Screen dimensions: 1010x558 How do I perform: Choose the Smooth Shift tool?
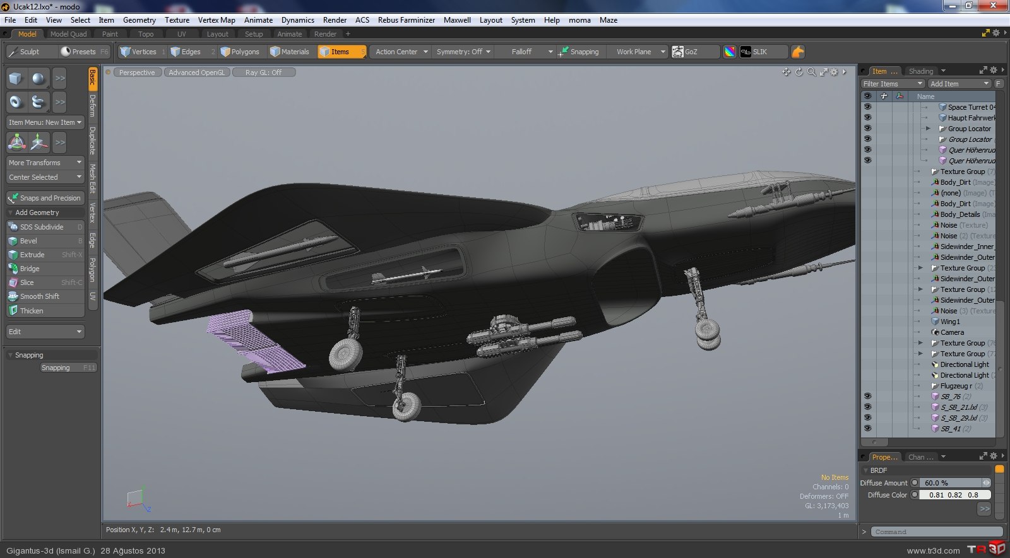(x=45, y=296)
